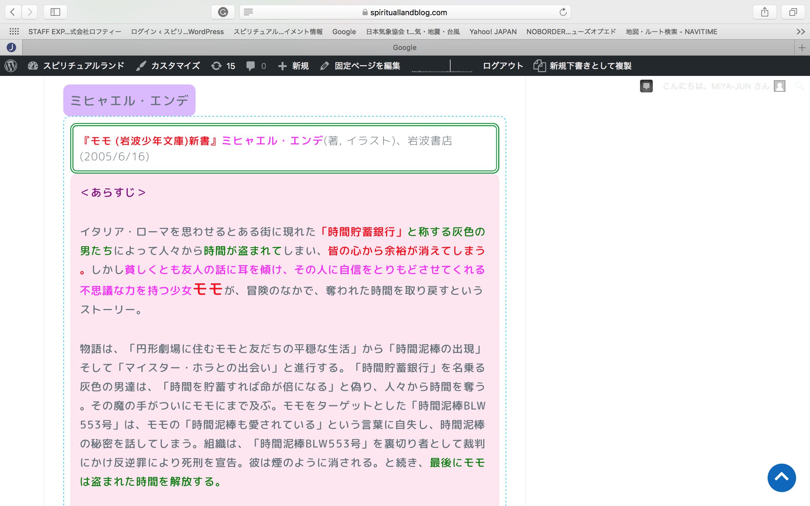Reload the page with the refresh icon

pyautogui.click(x=563, y=12)
